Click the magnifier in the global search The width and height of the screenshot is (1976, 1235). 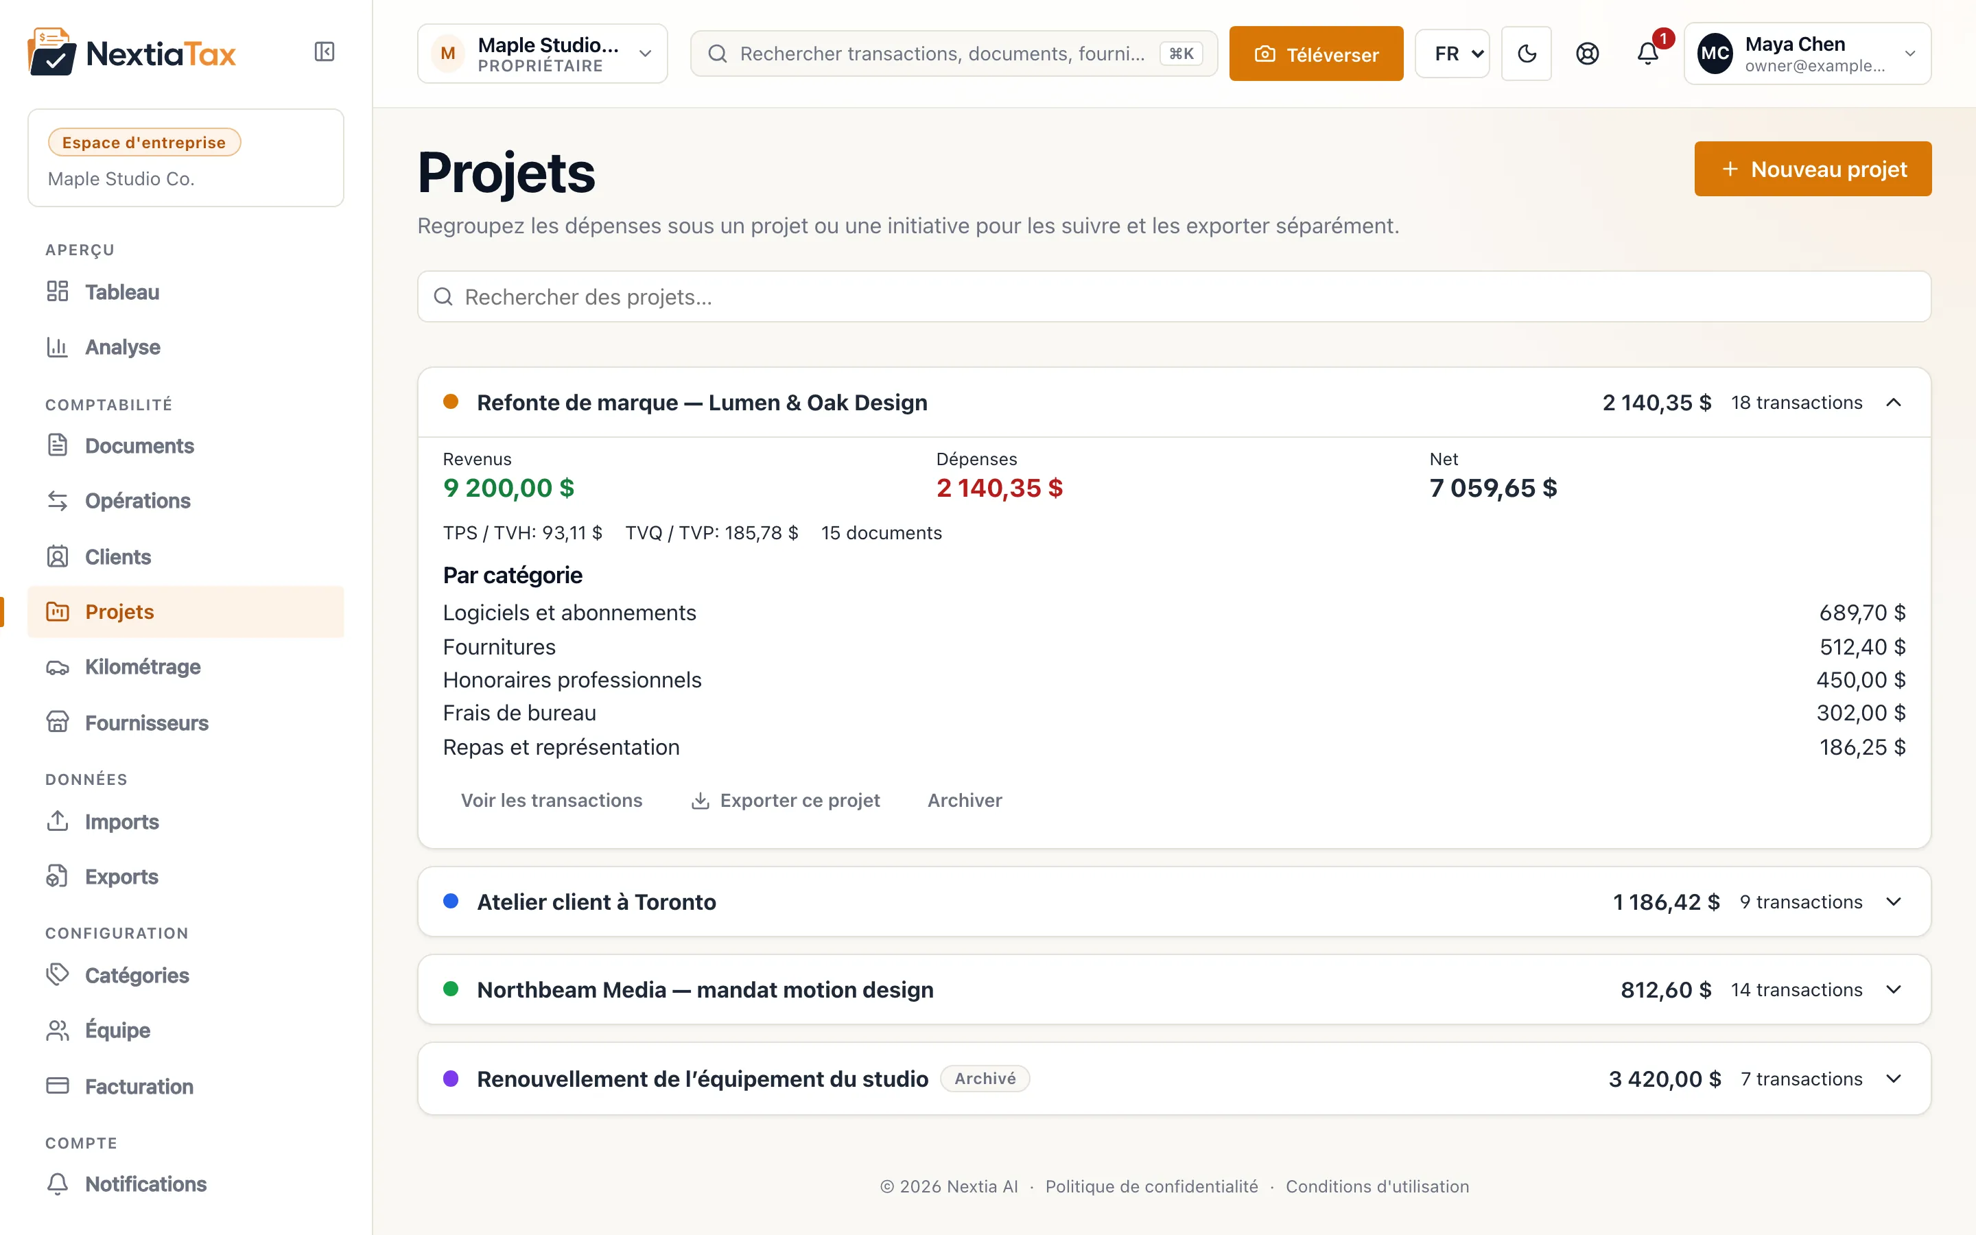717,54
